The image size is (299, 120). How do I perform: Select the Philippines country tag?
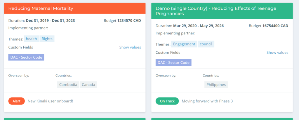pyautogui.click(x=216, y=85)
